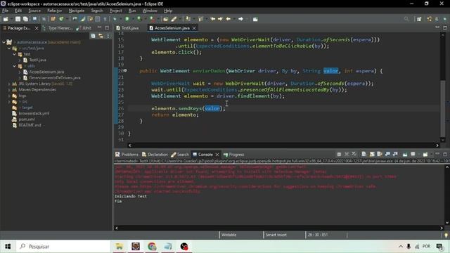Viewport: 450px width, 253px height.
Task: Click the Pin Editor toolbar icon
Action: [255, 19]
